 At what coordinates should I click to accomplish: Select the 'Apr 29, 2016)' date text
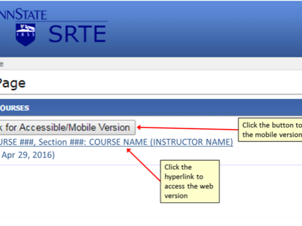click(x=28, y=155)
